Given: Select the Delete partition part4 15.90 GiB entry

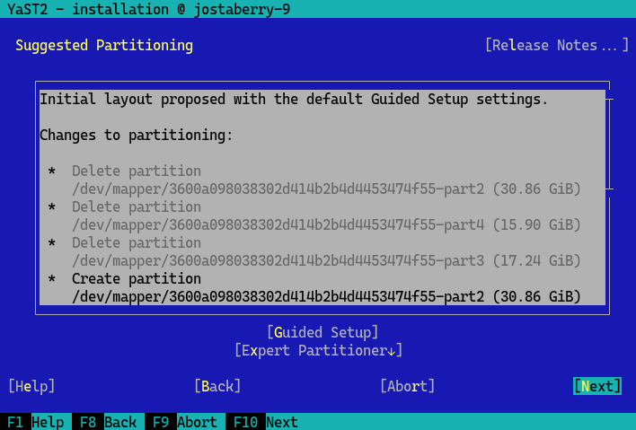Looking at the screenshot, I should pyautogui.click(x=325, y=216).
